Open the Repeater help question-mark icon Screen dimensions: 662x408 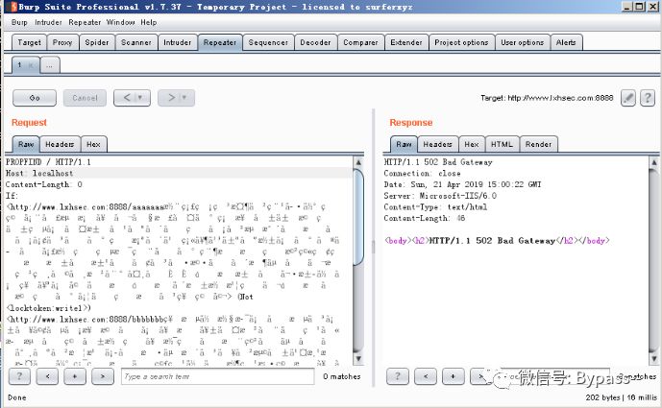pos(648,98)
